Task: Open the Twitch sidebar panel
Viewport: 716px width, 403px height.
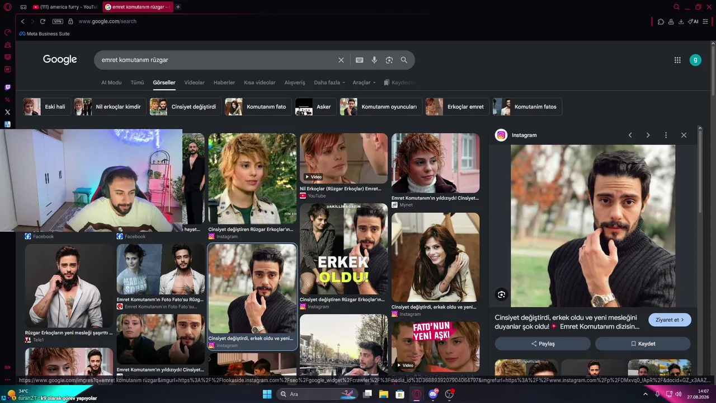Action: pos(7,87)
